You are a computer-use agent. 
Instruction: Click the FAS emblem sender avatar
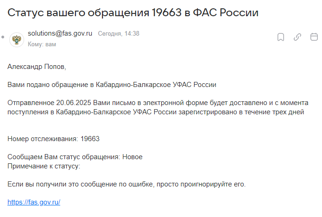click(x=17, y=40)
